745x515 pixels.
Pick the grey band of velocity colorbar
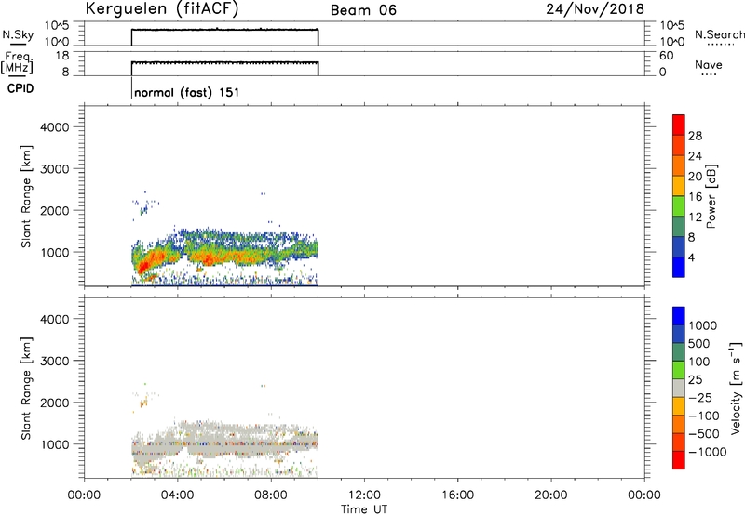(x=679, y=388)
